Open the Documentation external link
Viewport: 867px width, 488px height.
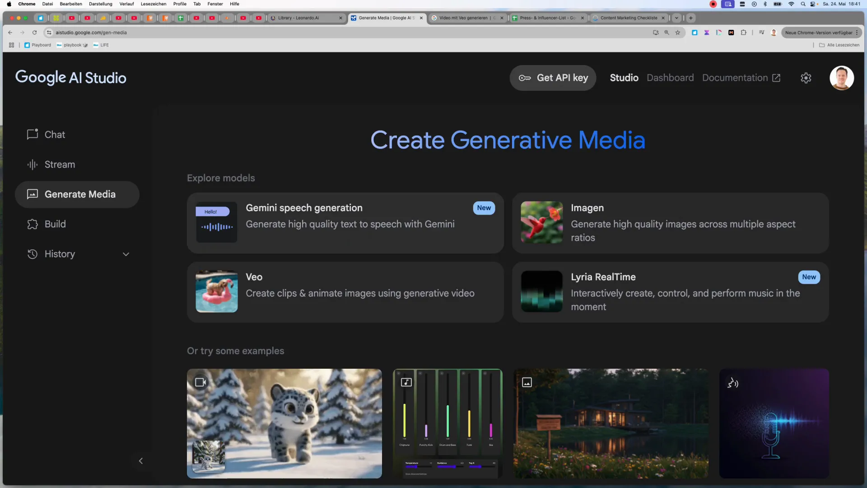pos(741,78)
